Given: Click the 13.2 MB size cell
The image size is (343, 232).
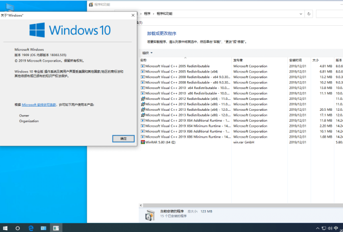Looking at the screenshot, I should (326, 77).
